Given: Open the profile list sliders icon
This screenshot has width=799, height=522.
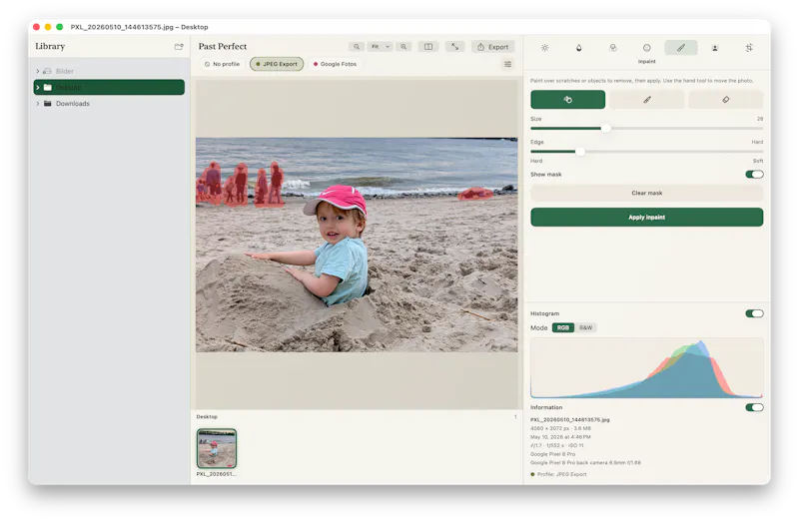Looking at the screenshot, I should (507, 64).
